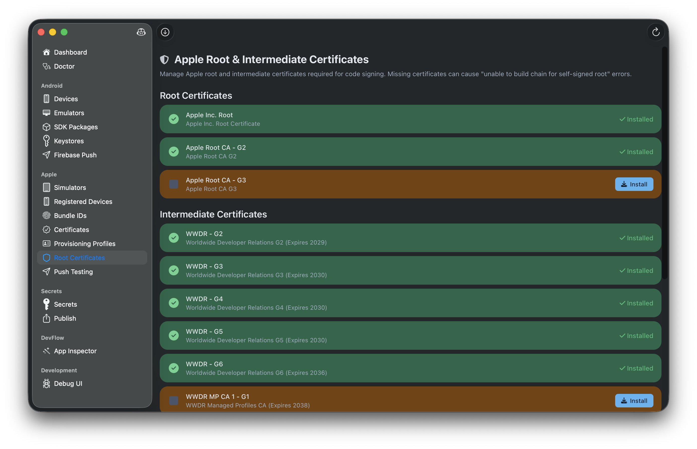
Task: Click the Registered Devices phone icon
Action: [x=46, y=201]
